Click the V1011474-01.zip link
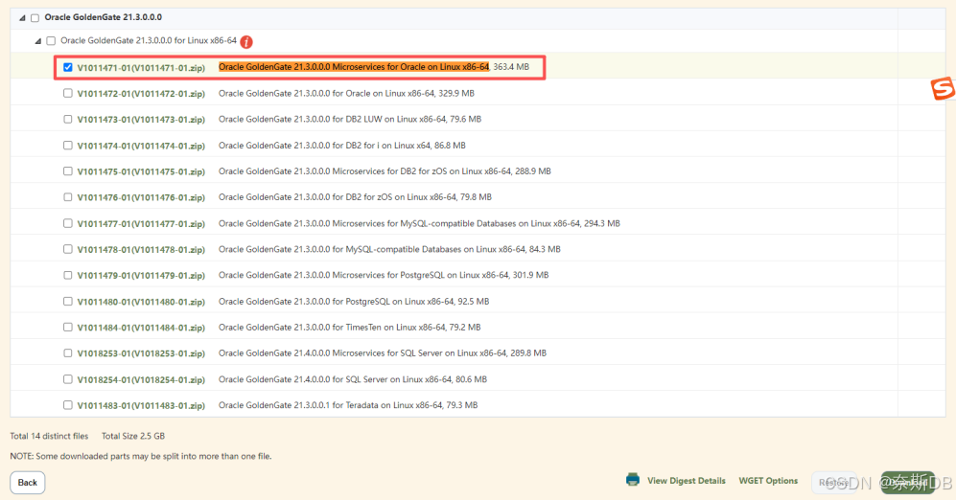The height and width of the screenshot is (500, 956). pyautogui.click(x=141, y=147)
